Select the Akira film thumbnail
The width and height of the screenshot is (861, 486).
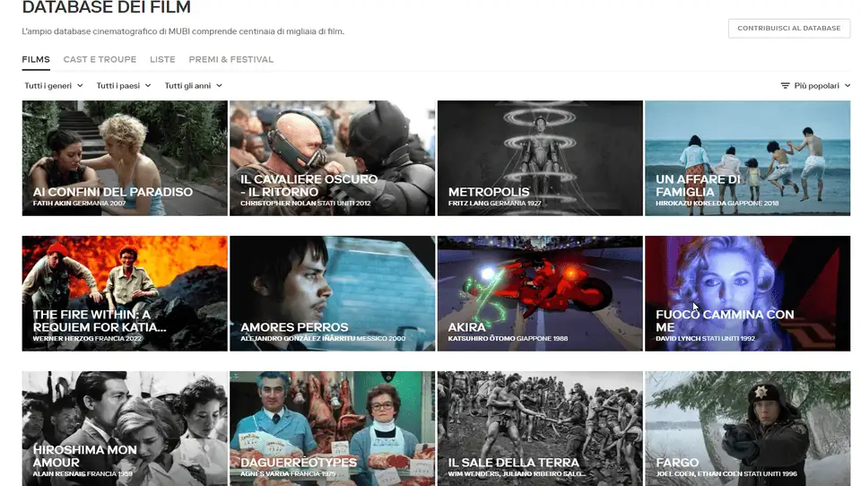click(540, 293)
